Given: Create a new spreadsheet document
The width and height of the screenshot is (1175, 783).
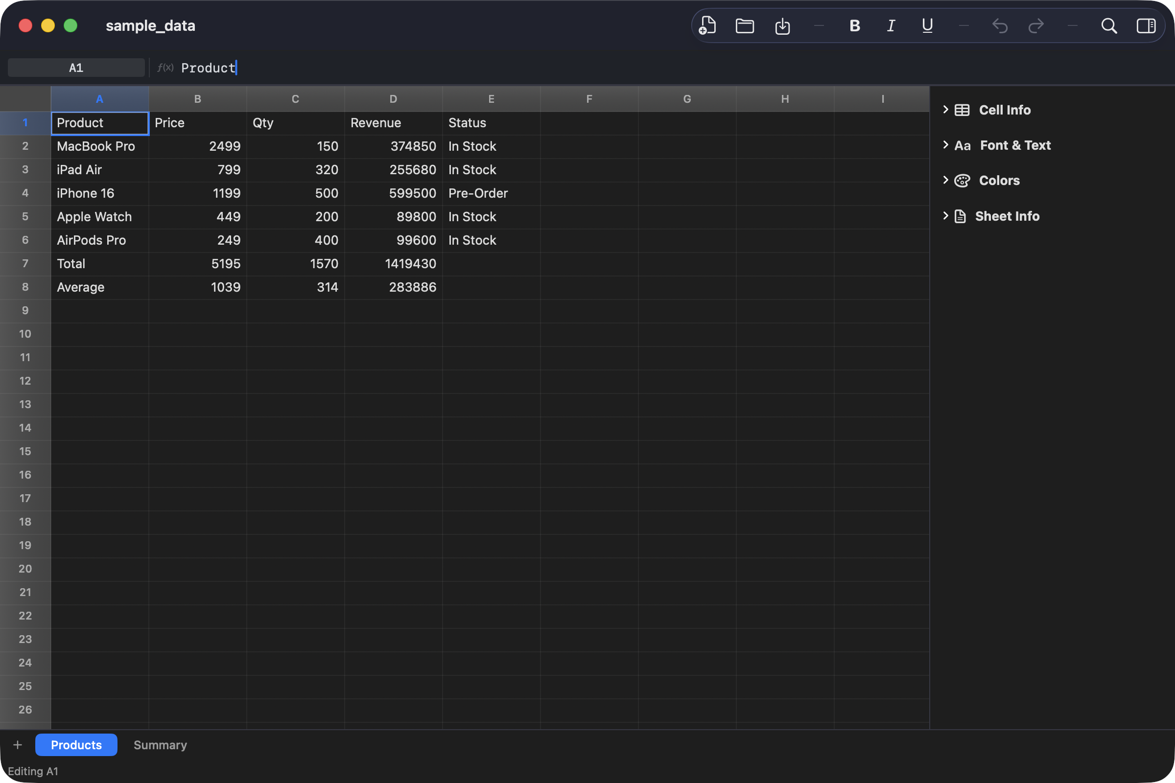Looking at the screenshot, I should [706, 25].
